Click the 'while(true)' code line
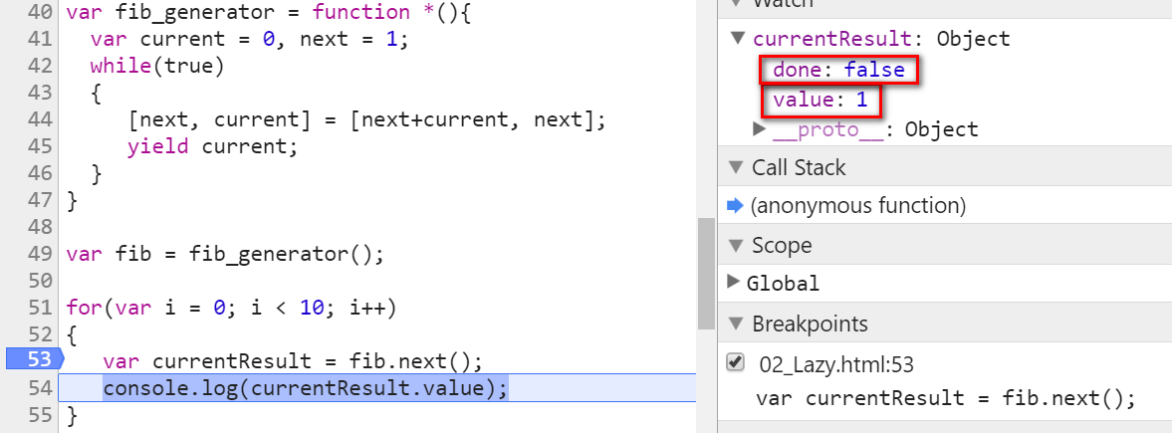The image size is (1172, 433). 157,66
